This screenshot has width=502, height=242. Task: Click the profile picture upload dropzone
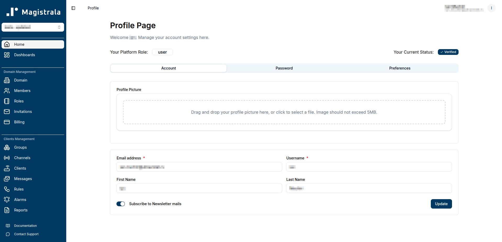coord(284,112)
